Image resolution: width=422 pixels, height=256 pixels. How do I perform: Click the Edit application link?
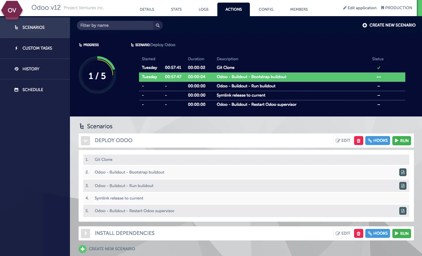[x=360, y=8]
